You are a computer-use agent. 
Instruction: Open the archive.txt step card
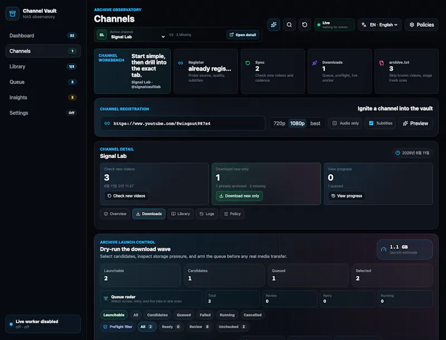point(406,71)
